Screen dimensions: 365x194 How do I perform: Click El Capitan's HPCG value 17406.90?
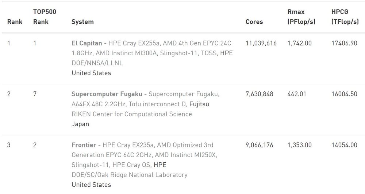[344, 43]
